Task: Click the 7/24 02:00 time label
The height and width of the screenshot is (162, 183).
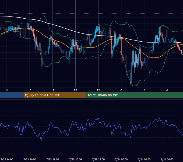Action: pyautogui.click(x=144, y=159)
